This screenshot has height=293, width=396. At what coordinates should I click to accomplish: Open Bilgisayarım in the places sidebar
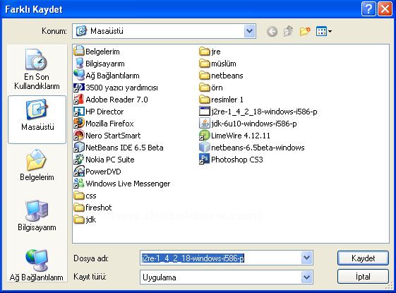(x=37, y=215)
